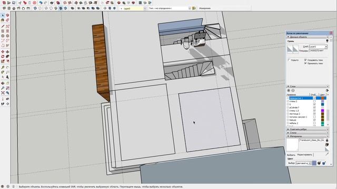Click the material name field Translucent_Glass_Sky

(x=312, y=140)
